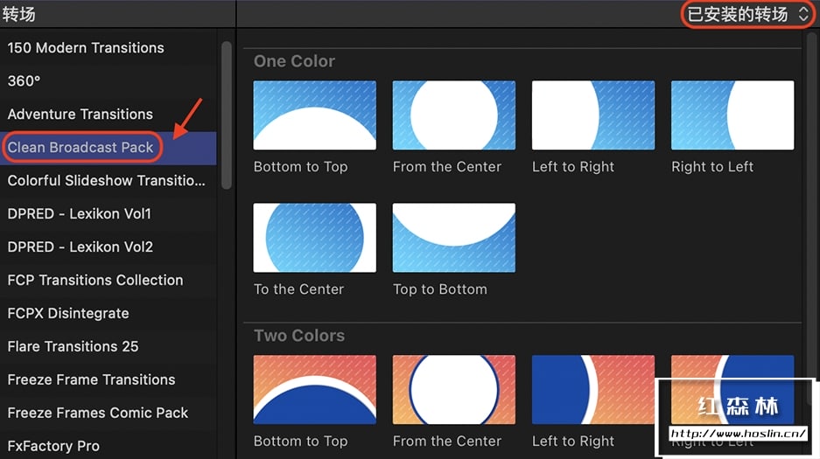
Task: Choose One Color Bottom to Top thumbnail
Action: [x=315, y=115]
